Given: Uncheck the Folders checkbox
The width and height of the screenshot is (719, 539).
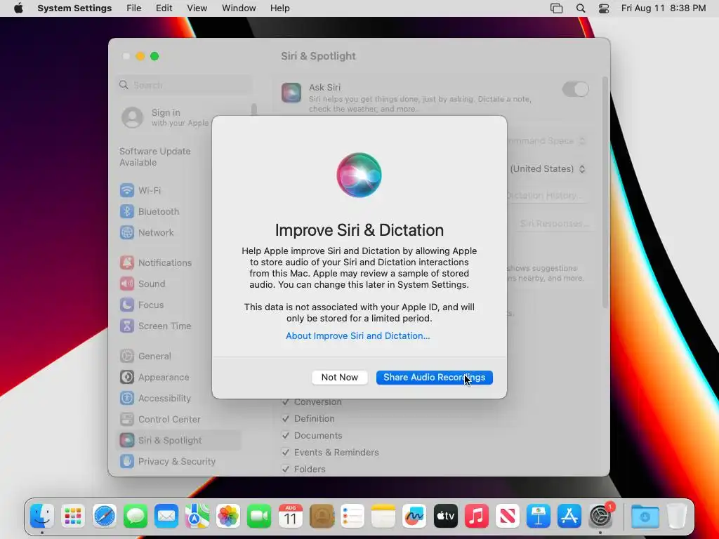Looking at the screenshot, I should [286, 469].
